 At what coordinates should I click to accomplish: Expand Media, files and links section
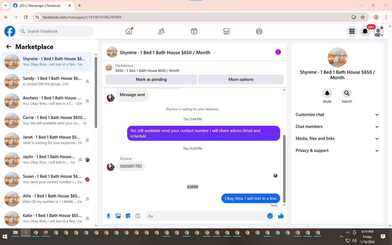pyautogui.click(x=337, y=139)
